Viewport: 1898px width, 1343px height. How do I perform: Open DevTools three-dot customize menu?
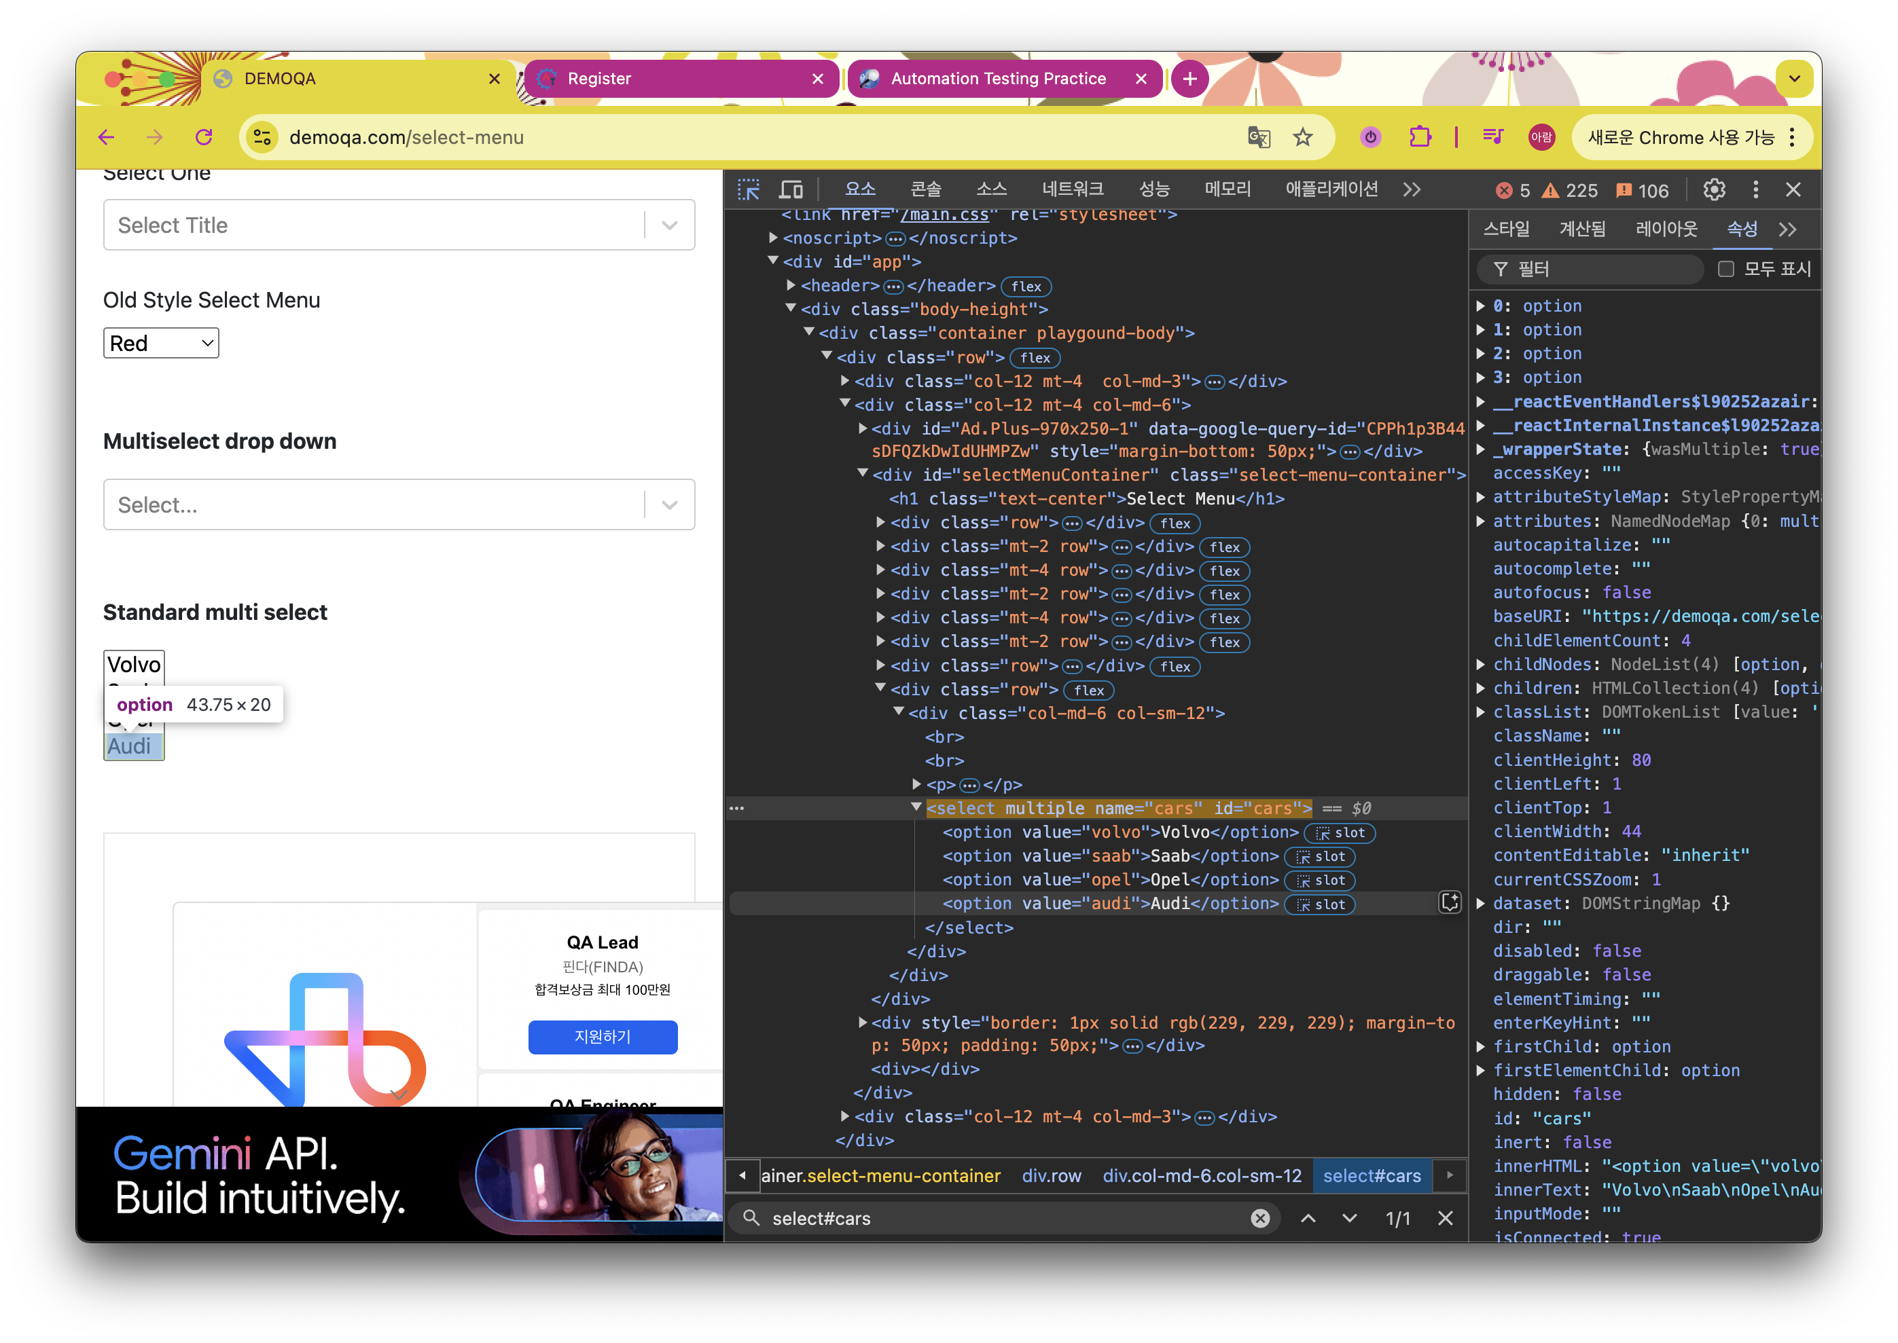[1755, 190]
